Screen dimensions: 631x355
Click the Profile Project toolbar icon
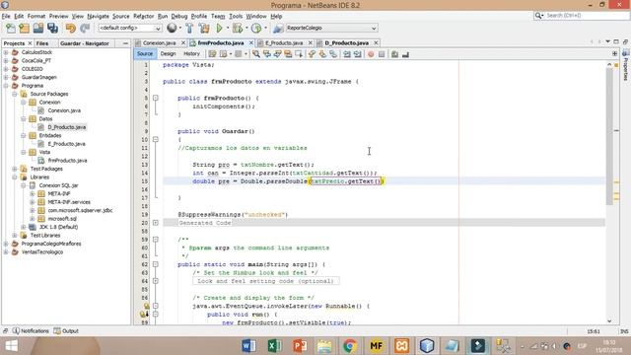(x=256, y=29)
